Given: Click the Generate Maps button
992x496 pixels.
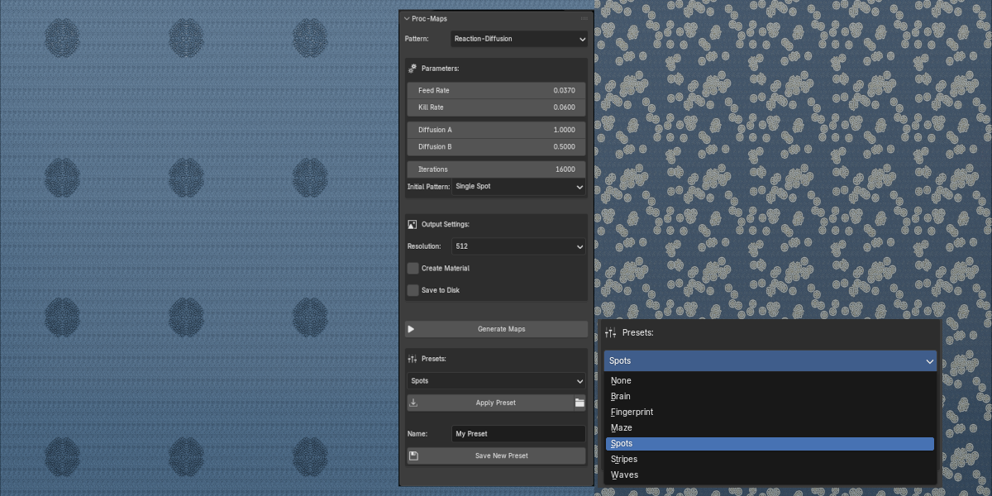Looking at the screenshot, I should tap(496, 329).
